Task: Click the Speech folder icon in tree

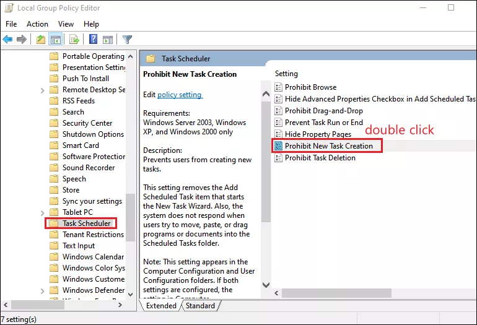Action: click(x=54, y=179)
